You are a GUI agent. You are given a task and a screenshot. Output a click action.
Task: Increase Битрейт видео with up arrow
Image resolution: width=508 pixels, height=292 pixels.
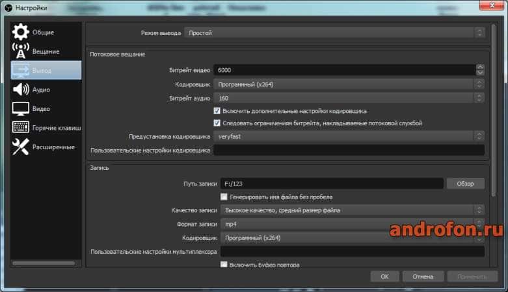pyautogui.click(x=480, y=67)
